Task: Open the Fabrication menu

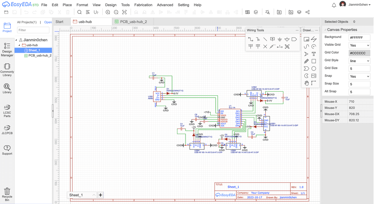Action: [143, 5]
